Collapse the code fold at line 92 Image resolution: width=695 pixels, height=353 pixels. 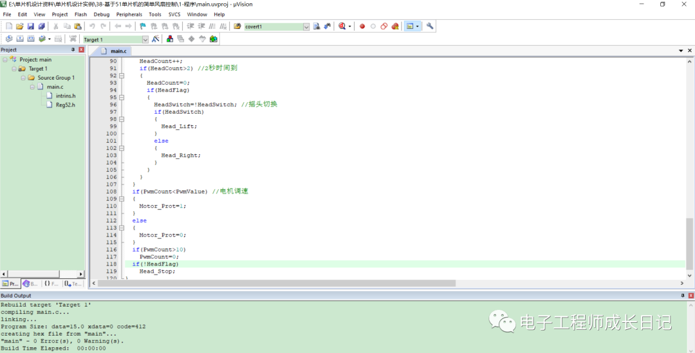[121, 75]
